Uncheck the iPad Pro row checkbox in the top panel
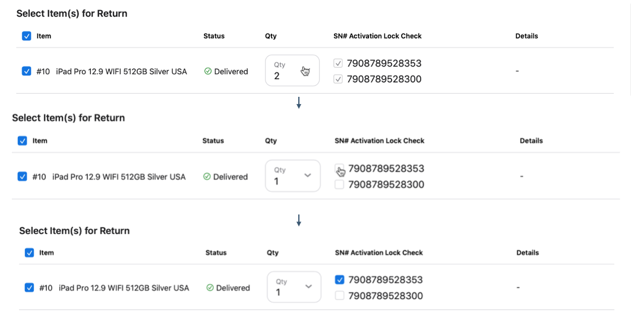This screenshot has width=631, height=322. (27, 71)
